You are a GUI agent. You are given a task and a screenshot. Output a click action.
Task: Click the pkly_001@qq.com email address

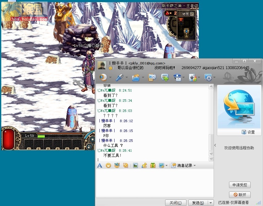147,63
